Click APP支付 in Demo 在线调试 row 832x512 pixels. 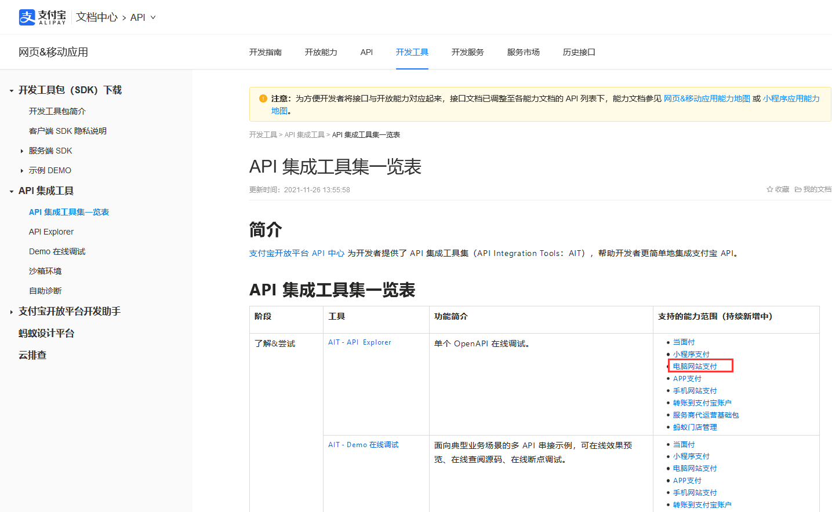coord(687,481)
